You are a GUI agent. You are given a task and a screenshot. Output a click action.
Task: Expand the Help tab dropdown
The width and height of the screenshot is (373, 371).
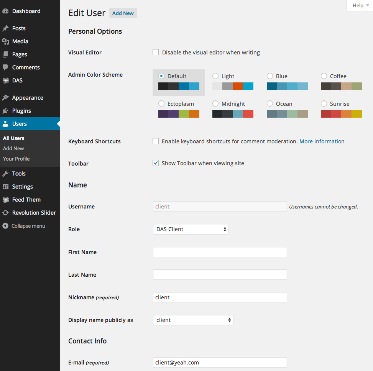pyautogui.click(x=360, y=5)
